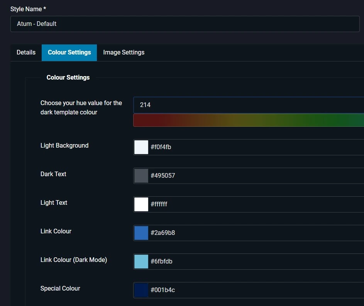
Task: Click the hue value description label
Action: click(x=81, y=107)
